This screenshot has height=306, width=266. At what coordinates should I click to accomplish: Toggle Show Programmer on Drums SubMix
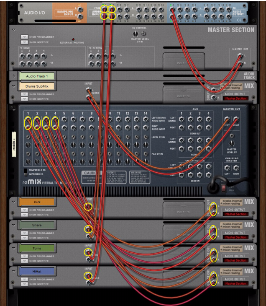[24, 94]
